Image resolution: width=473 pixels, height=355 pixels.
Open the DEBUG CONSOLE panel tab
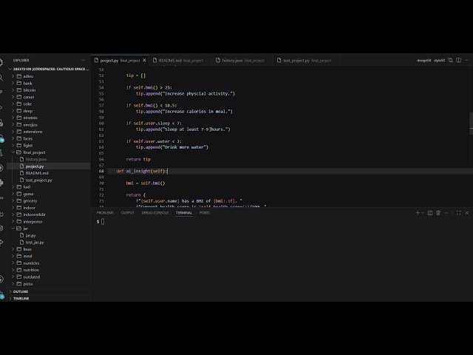click(x=155, y=213)
